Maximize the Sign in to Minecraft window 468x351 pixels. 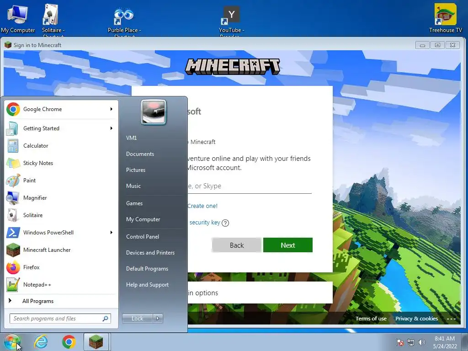[437, 45]
